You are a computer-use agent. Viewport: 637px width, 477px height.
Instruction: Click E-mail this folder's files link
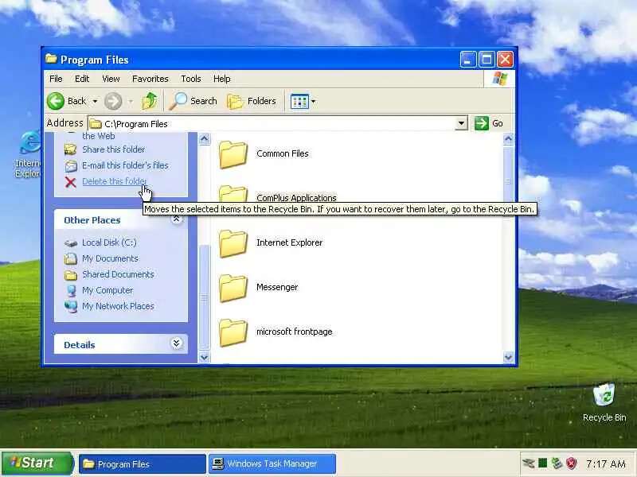[125, 165]
